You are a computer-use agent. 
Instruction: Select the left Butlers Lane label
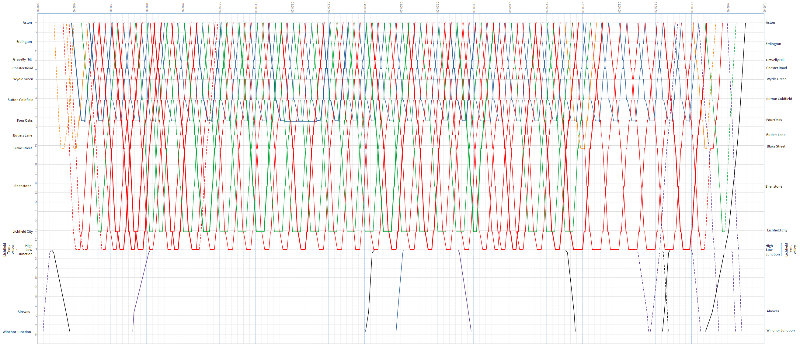(x=23, y=135)
